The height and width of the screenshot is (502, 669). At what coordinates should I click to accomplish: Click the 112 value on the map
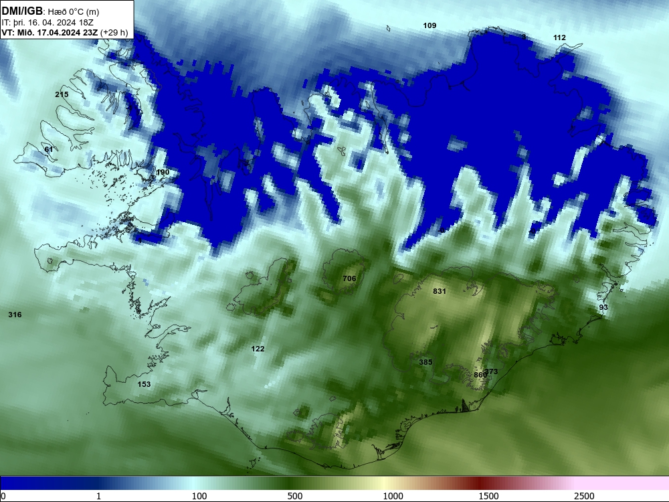pos(559,37)
